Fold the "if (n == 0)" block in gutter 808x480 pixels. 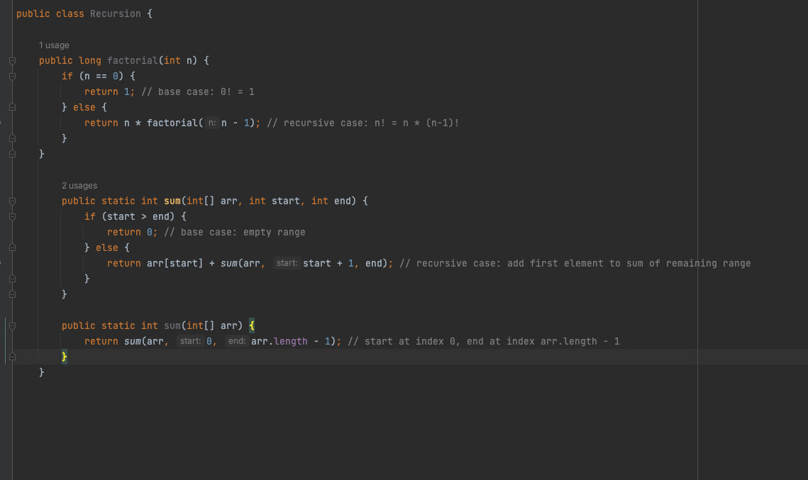click(x=12, y=77)
